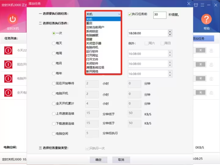Check the 周六 exception checkbox
This screenshot has height=165, width=220.
click(146, 43)
